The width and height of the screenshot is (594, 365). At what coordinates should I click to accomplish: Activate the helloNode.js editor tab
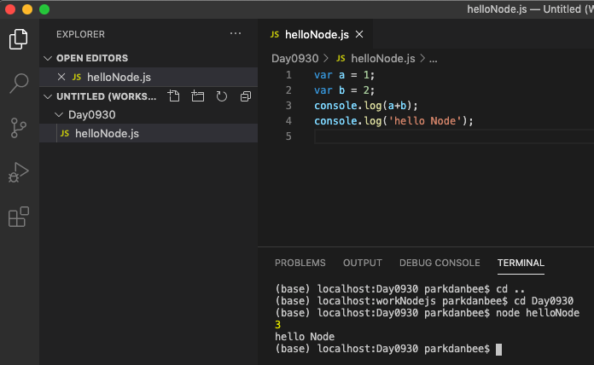click(317, 34)
